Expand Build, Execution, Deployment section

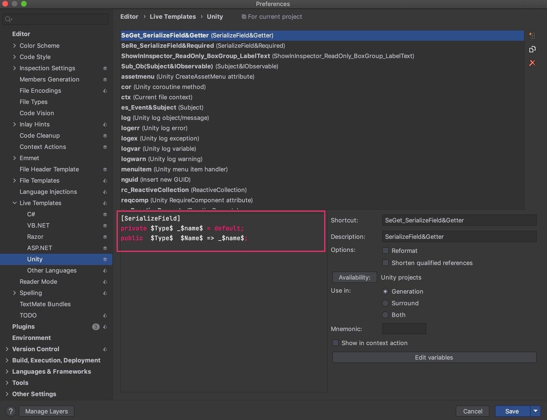pos(7,360)
